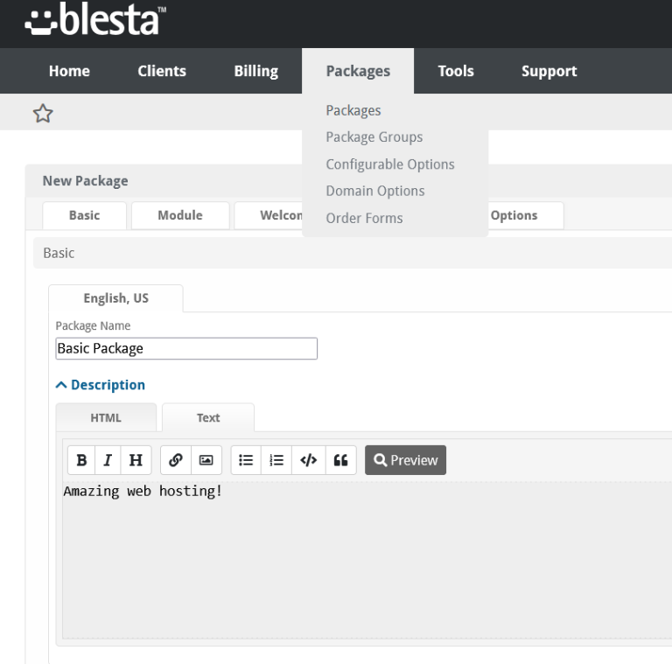Preview the description content

405,460
